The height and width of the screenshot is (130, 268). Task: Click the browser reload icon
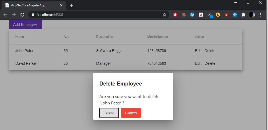(22, 15)
